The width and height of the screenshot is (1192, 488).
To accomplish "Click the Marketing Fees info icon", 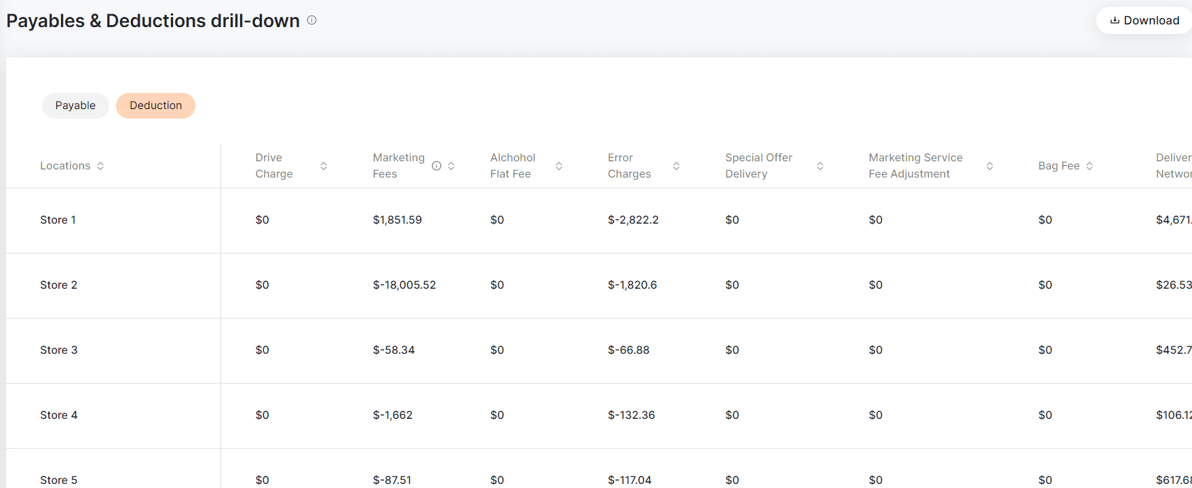I will (x=437, y=166).
